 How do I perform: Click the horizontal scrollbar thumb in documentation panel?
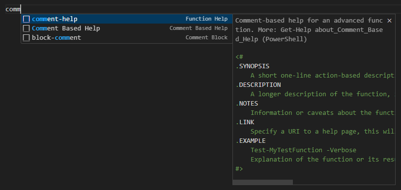click(262, 182)
